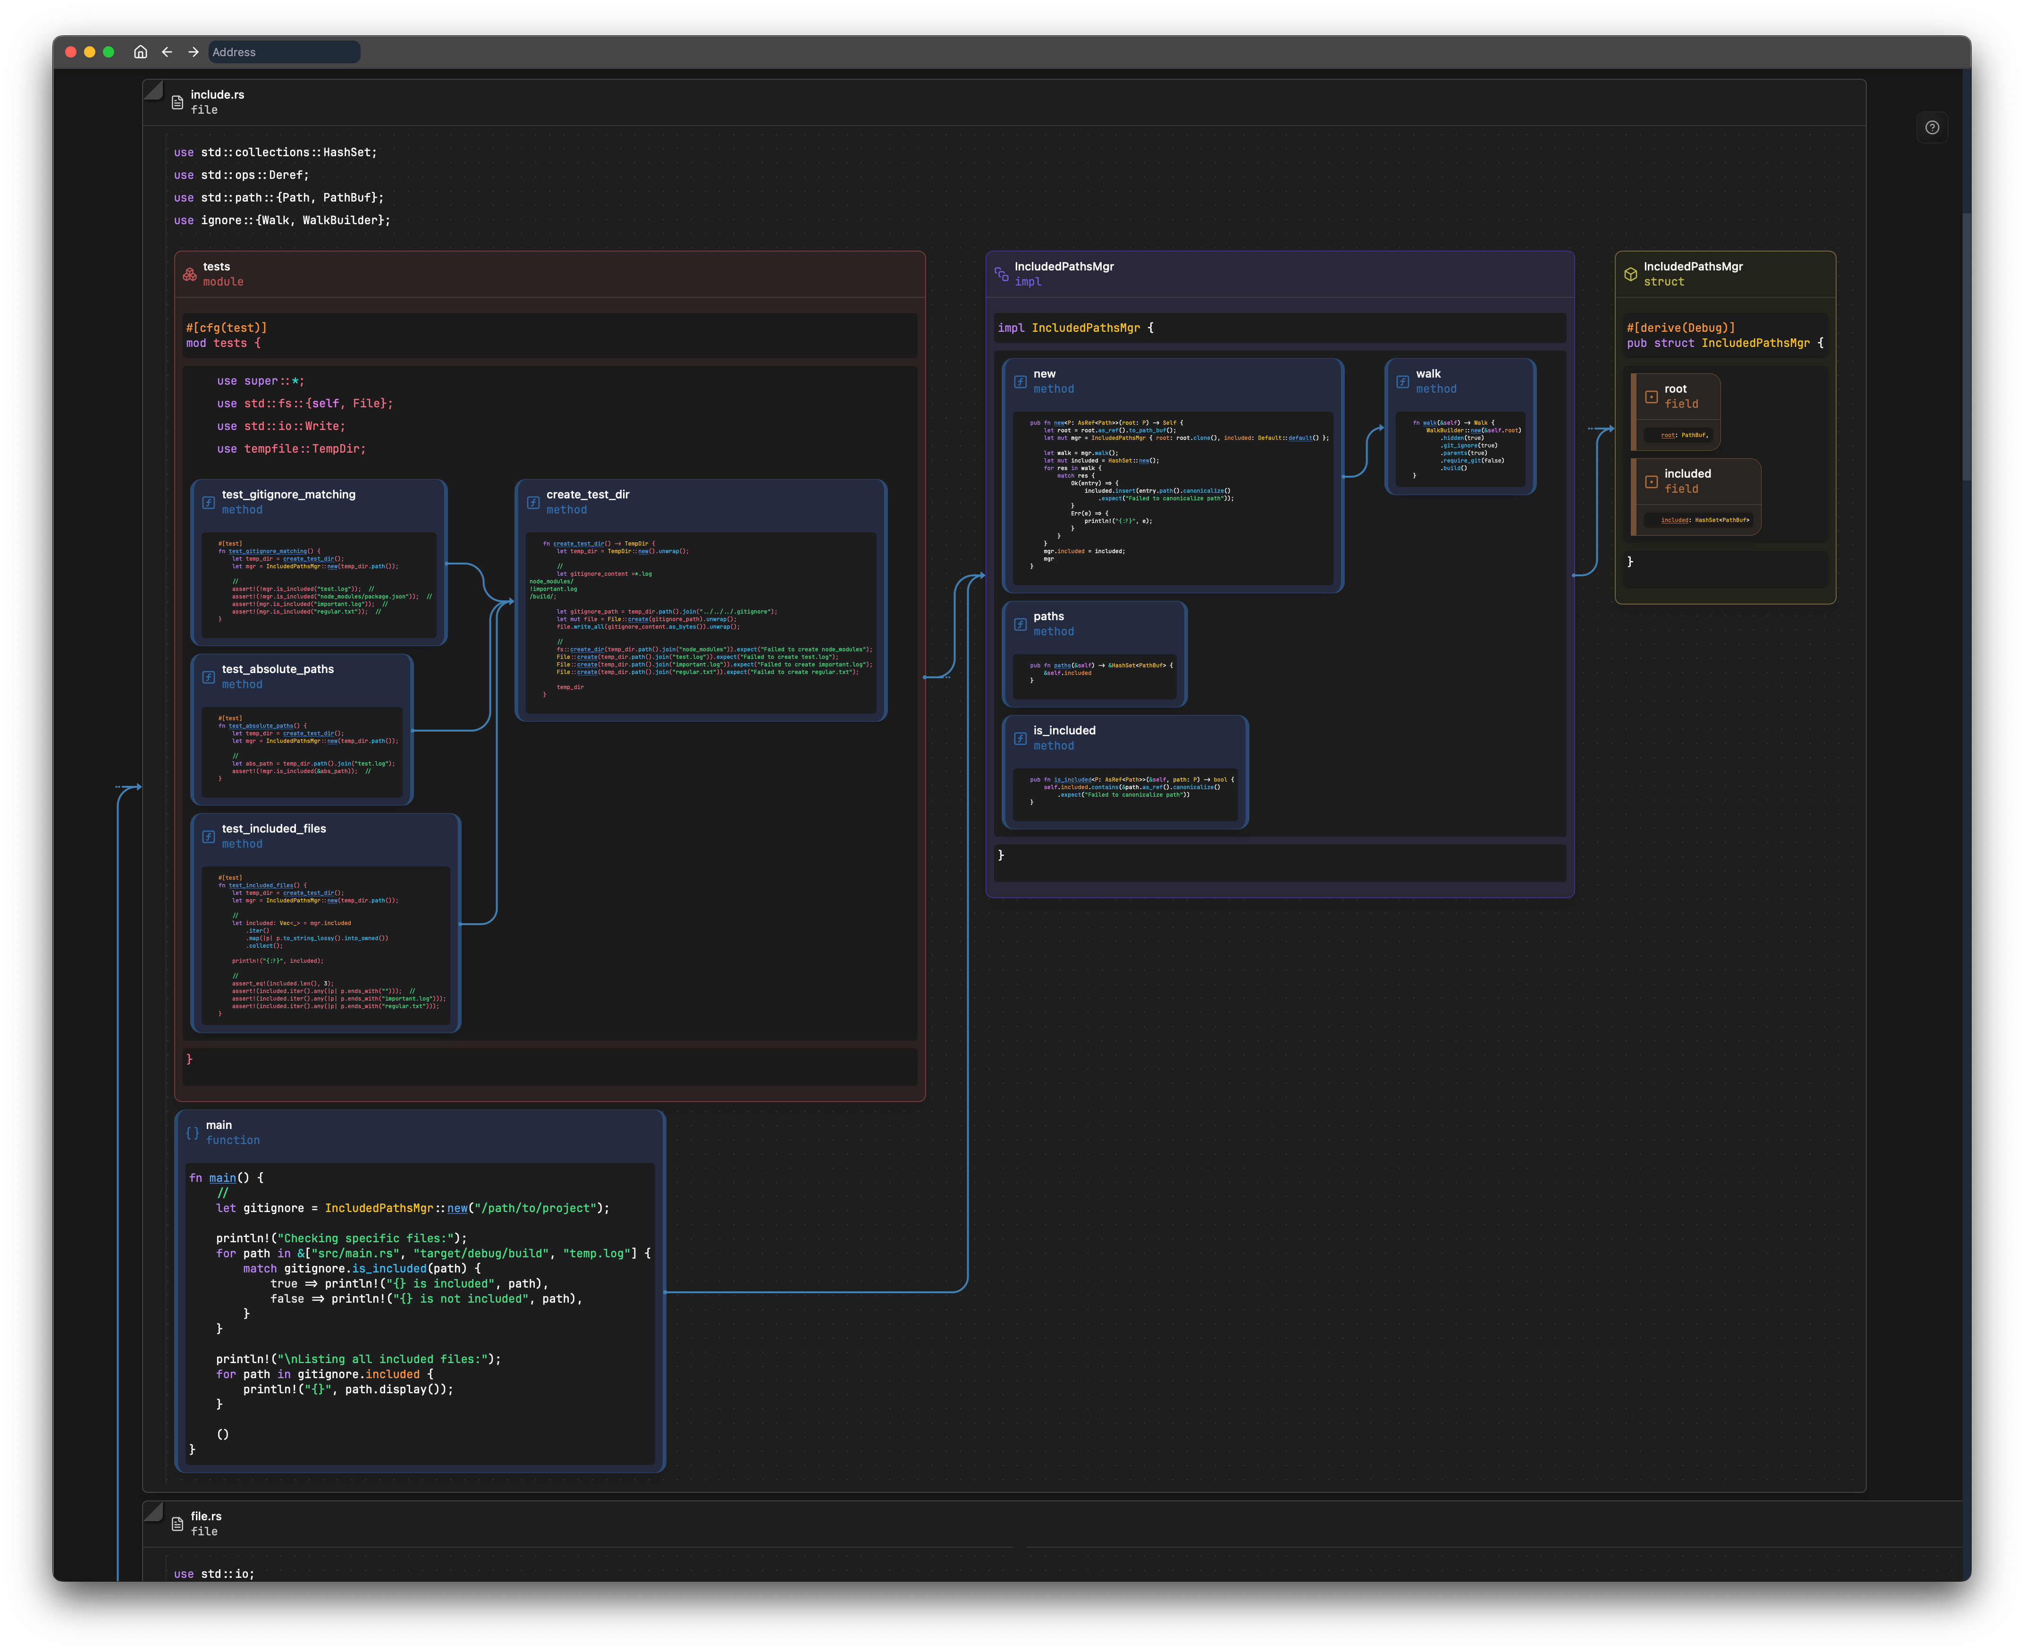Viewport: 2024px width, 1651px height.
Task: Click the IncludedPathsMgr impl icon
Action: click(x=1002, y=275)
